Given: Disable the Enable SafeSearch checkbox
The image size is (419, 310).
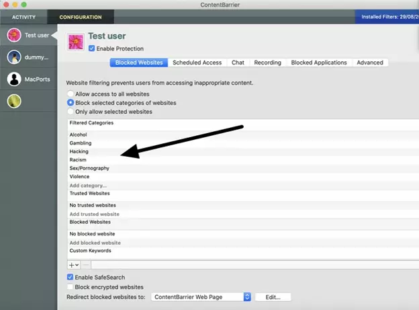Looking at the screenshot, I should tap(71, 277).
